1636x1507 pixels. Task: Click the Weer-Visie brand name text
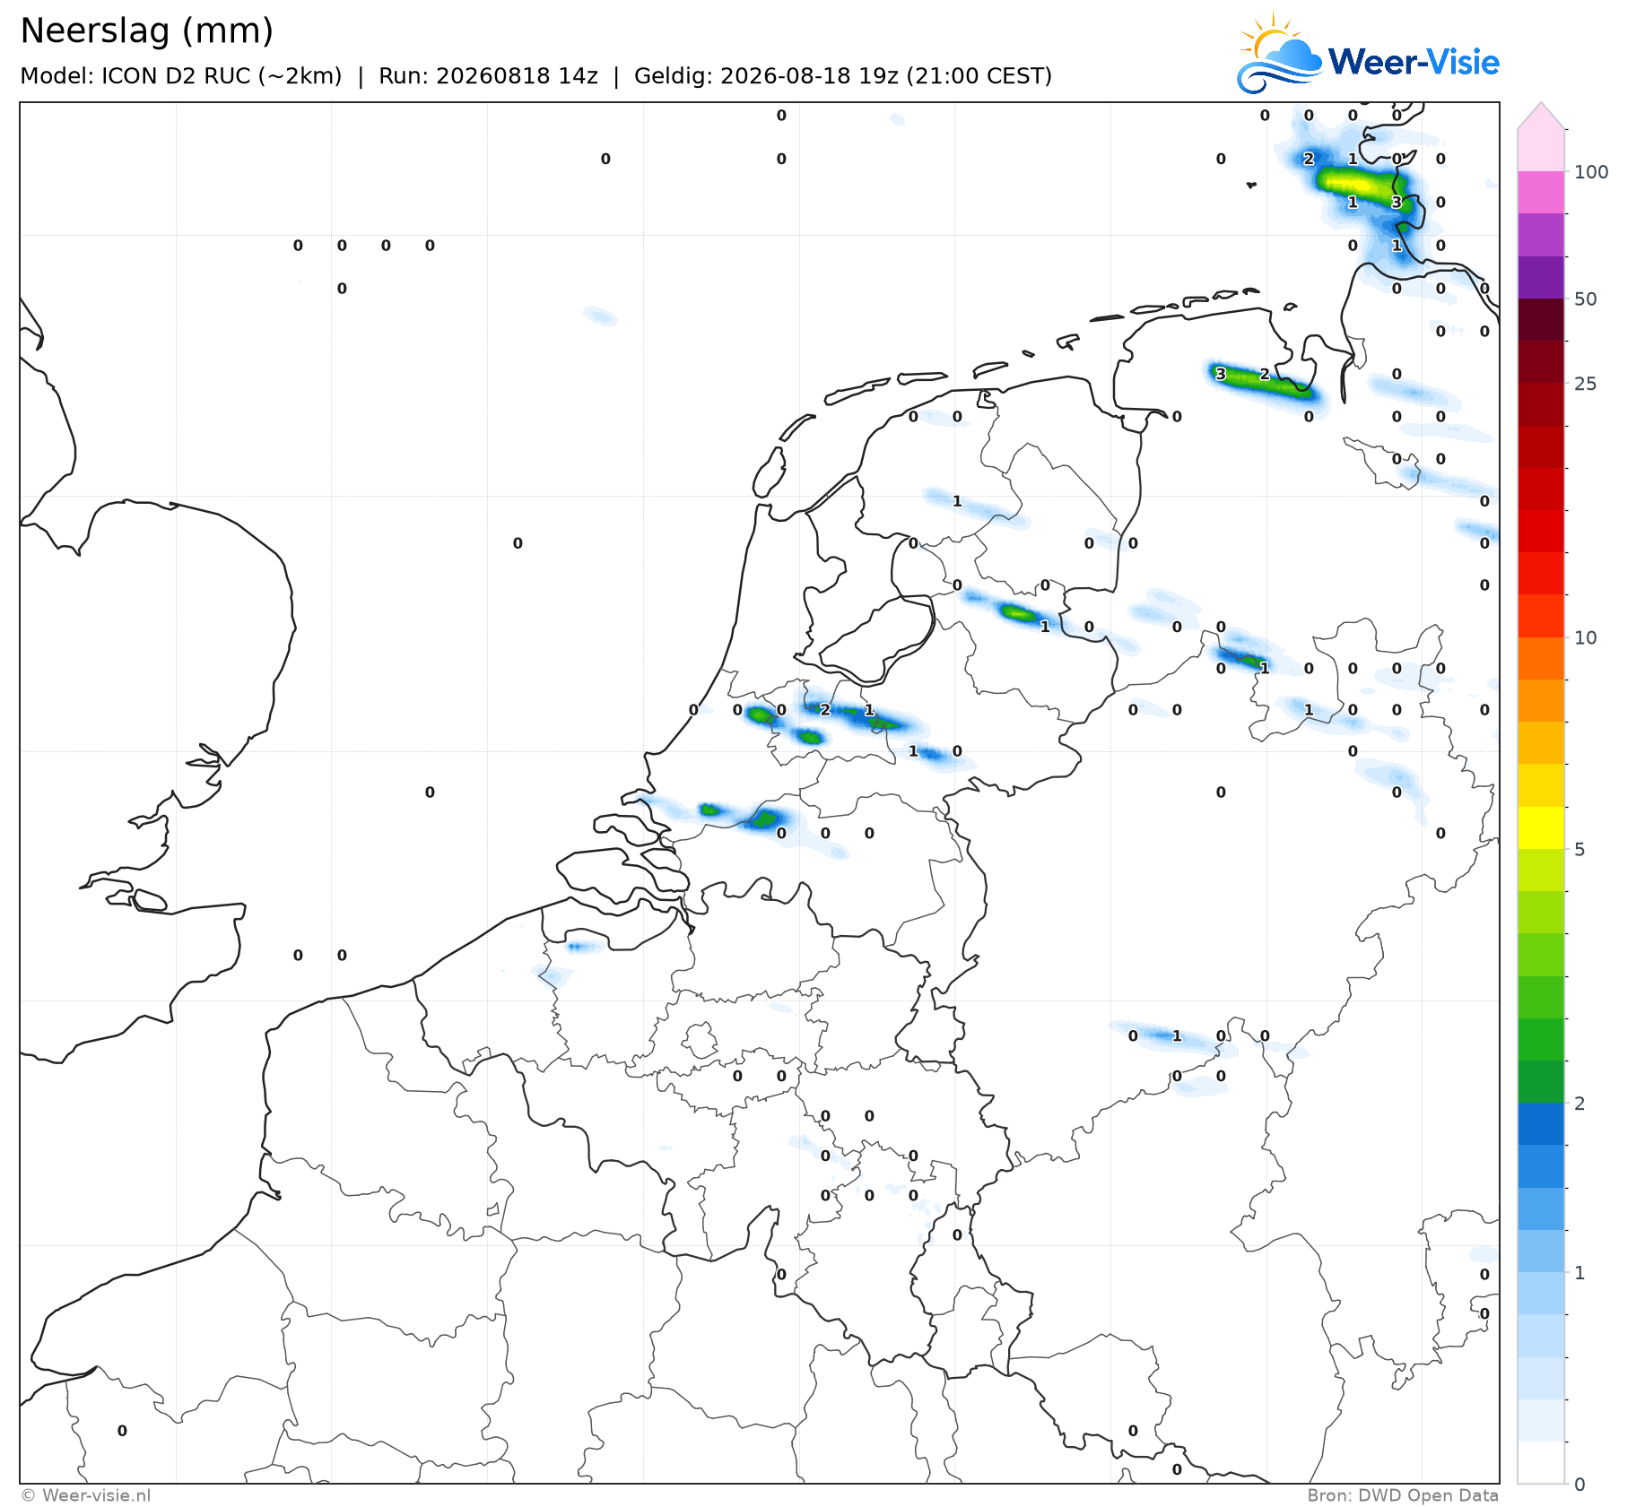[1414, 62]
